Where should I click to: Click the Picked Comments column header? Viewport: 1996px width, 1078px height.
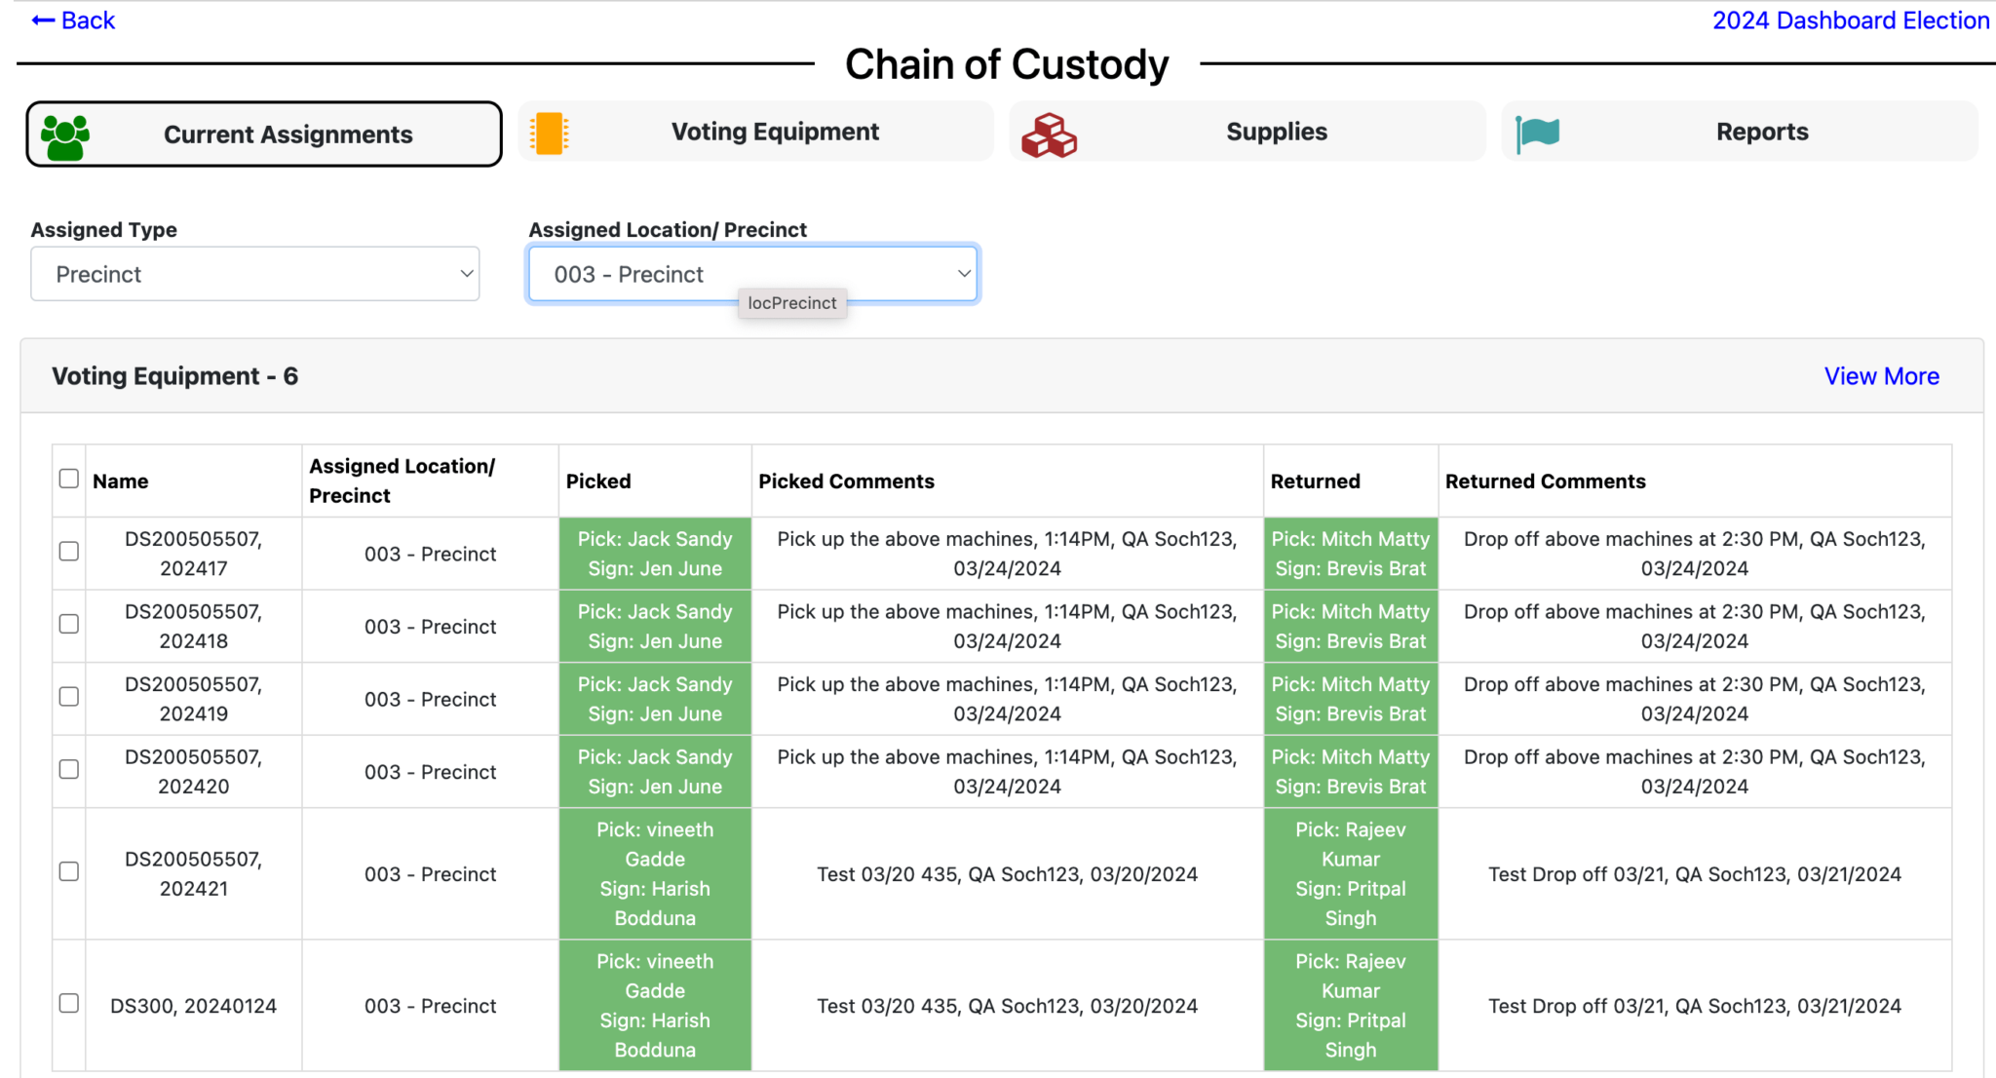[846, 481]
